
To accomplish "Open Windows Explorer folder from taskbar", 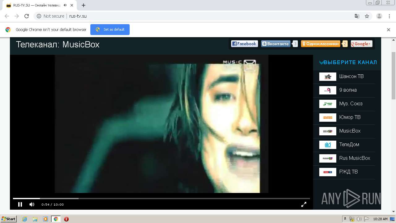I will coord(35,219).
